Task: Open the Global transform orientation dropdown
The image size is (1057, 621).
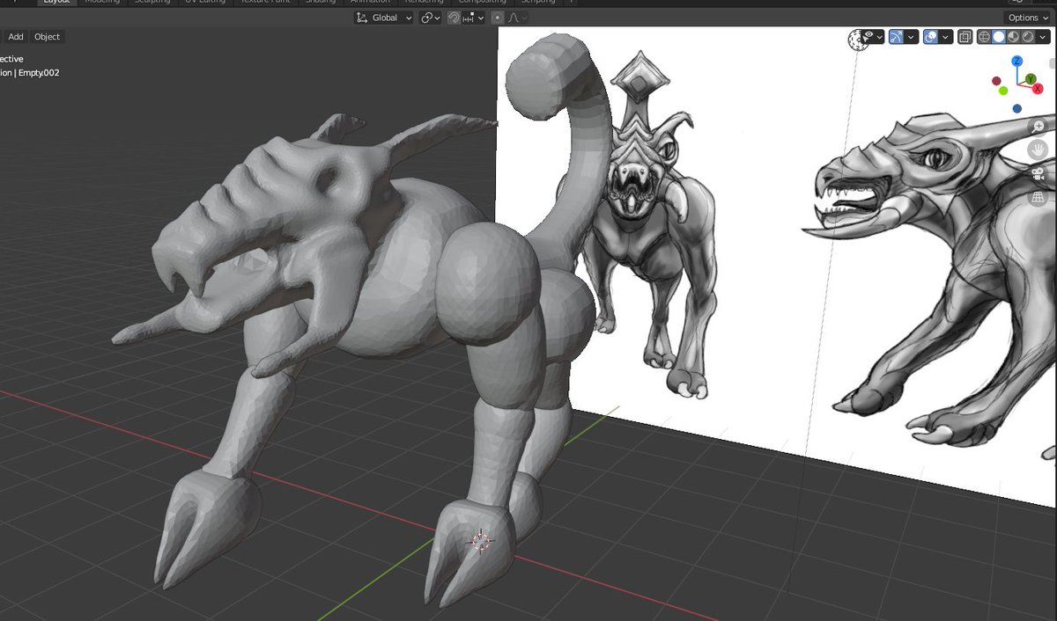Action: (x=383, y=18)
